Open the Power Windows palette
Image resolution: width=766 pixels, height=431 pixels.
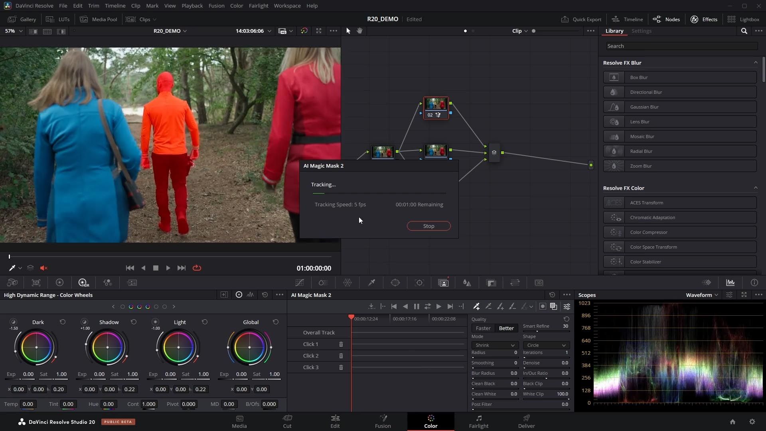click(x=395, y=283)
